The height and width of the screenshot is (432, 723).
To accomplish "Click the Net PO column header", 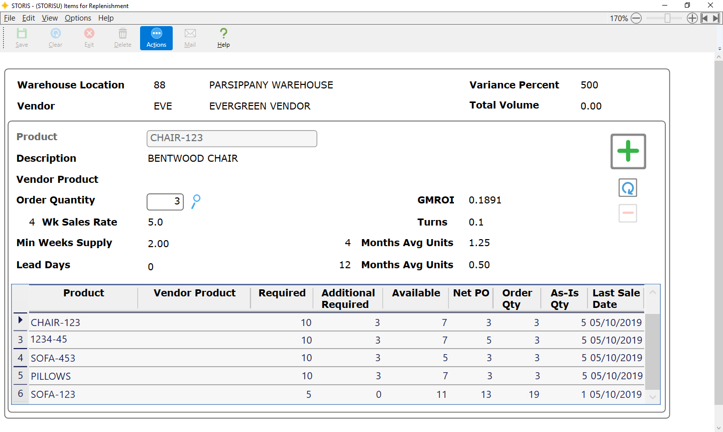I will click(471, 298).
